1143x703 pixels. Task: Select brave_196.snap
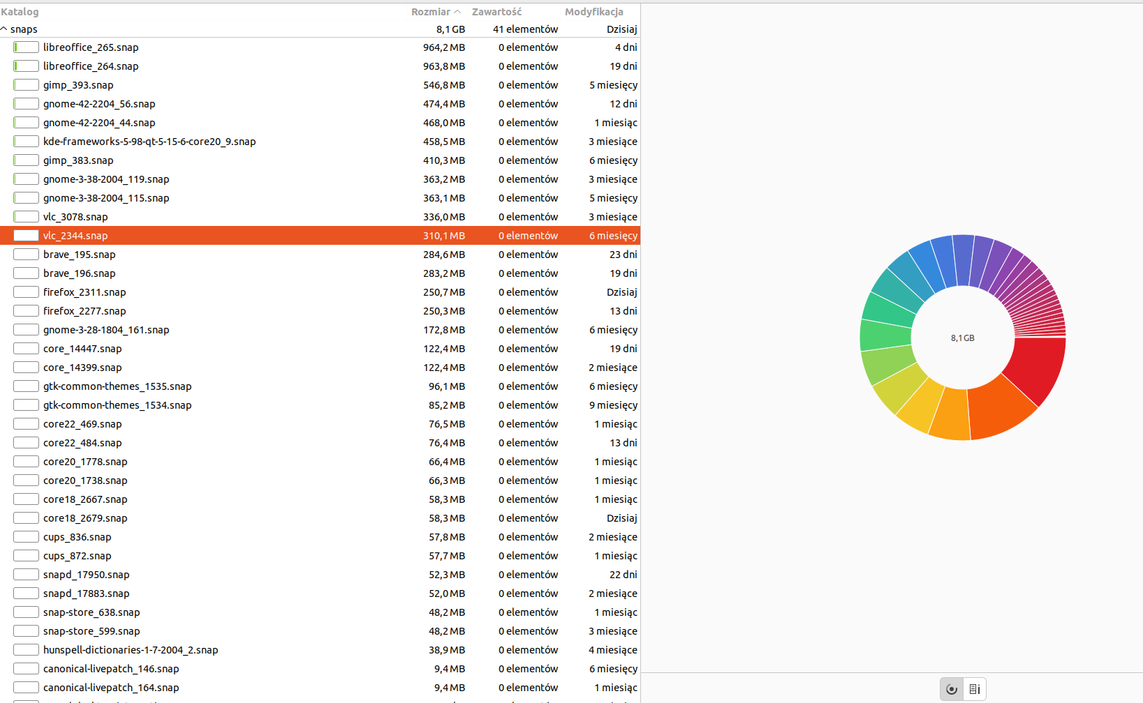(x=320, y=273)
